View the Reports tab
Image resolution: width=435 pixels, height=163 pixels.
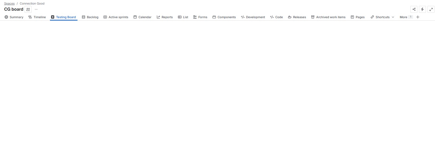[x=165, y=17]
